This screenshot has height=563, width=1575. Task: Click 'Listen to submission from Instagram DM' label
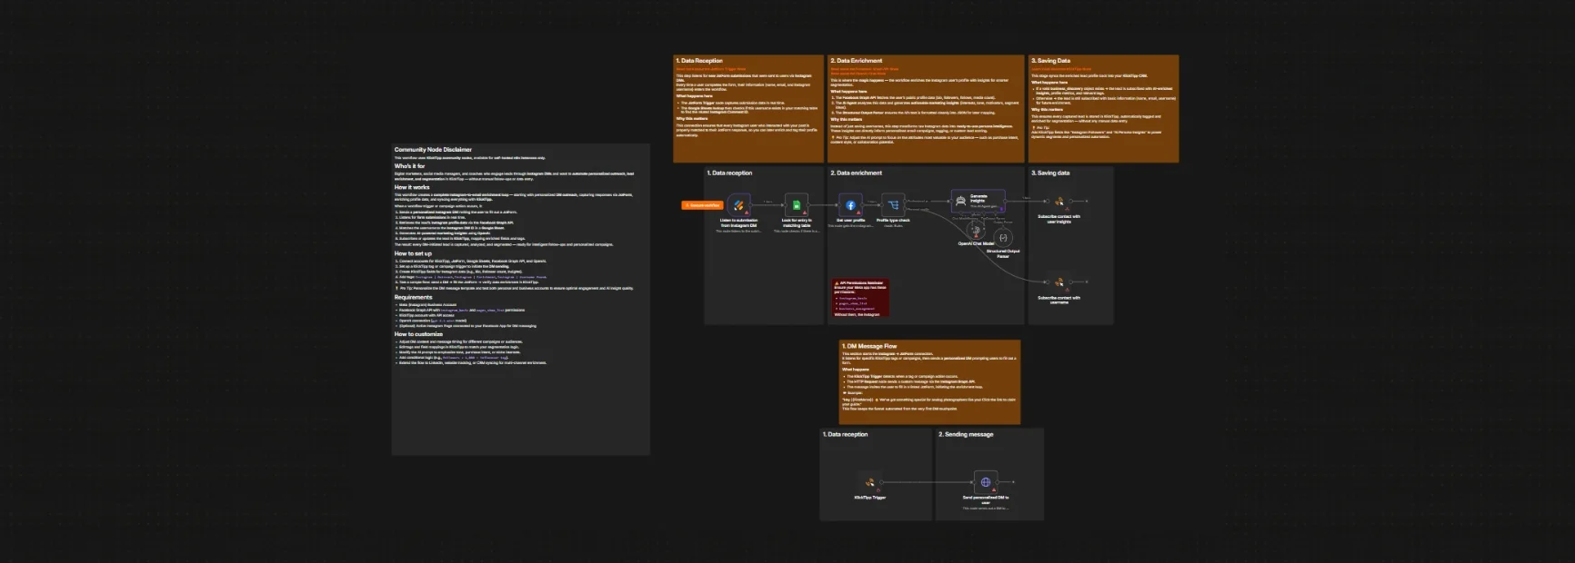click(738, 222)
